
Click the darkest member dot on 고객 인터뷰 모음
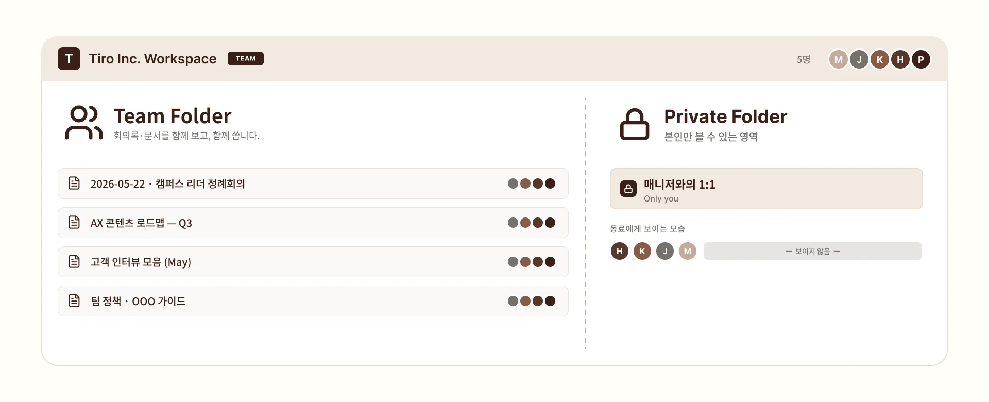tap(550, 262)
